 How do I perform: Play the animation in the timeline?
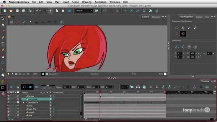tap(11, 87)
